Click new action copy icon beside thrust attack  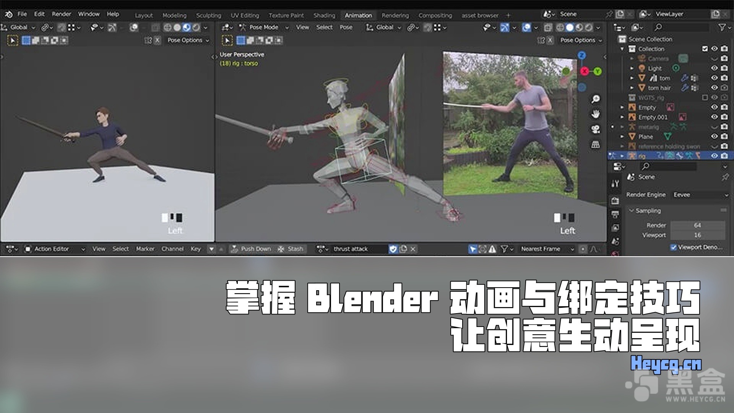[403, 249]
